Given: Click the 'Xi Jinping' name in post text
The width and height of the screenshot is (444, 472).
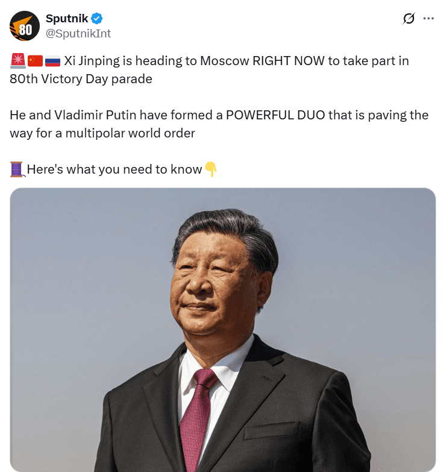Looking at the screenshot, I should tap(92, 61).
